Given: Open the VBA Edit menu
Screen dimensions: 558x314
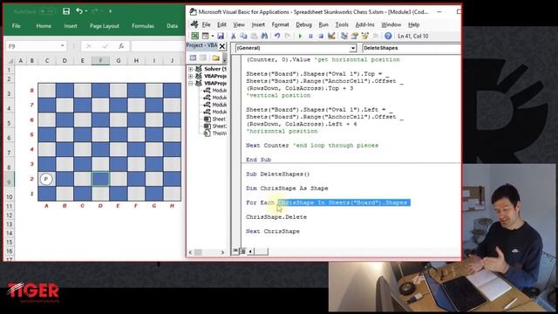Looking at the screenshot, I should pos(221,24).
